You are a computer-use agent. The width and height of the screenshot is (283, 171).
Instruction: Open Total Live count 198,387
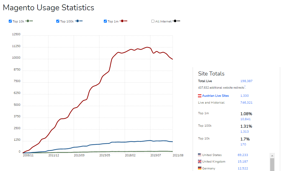(x=246, y=81)
